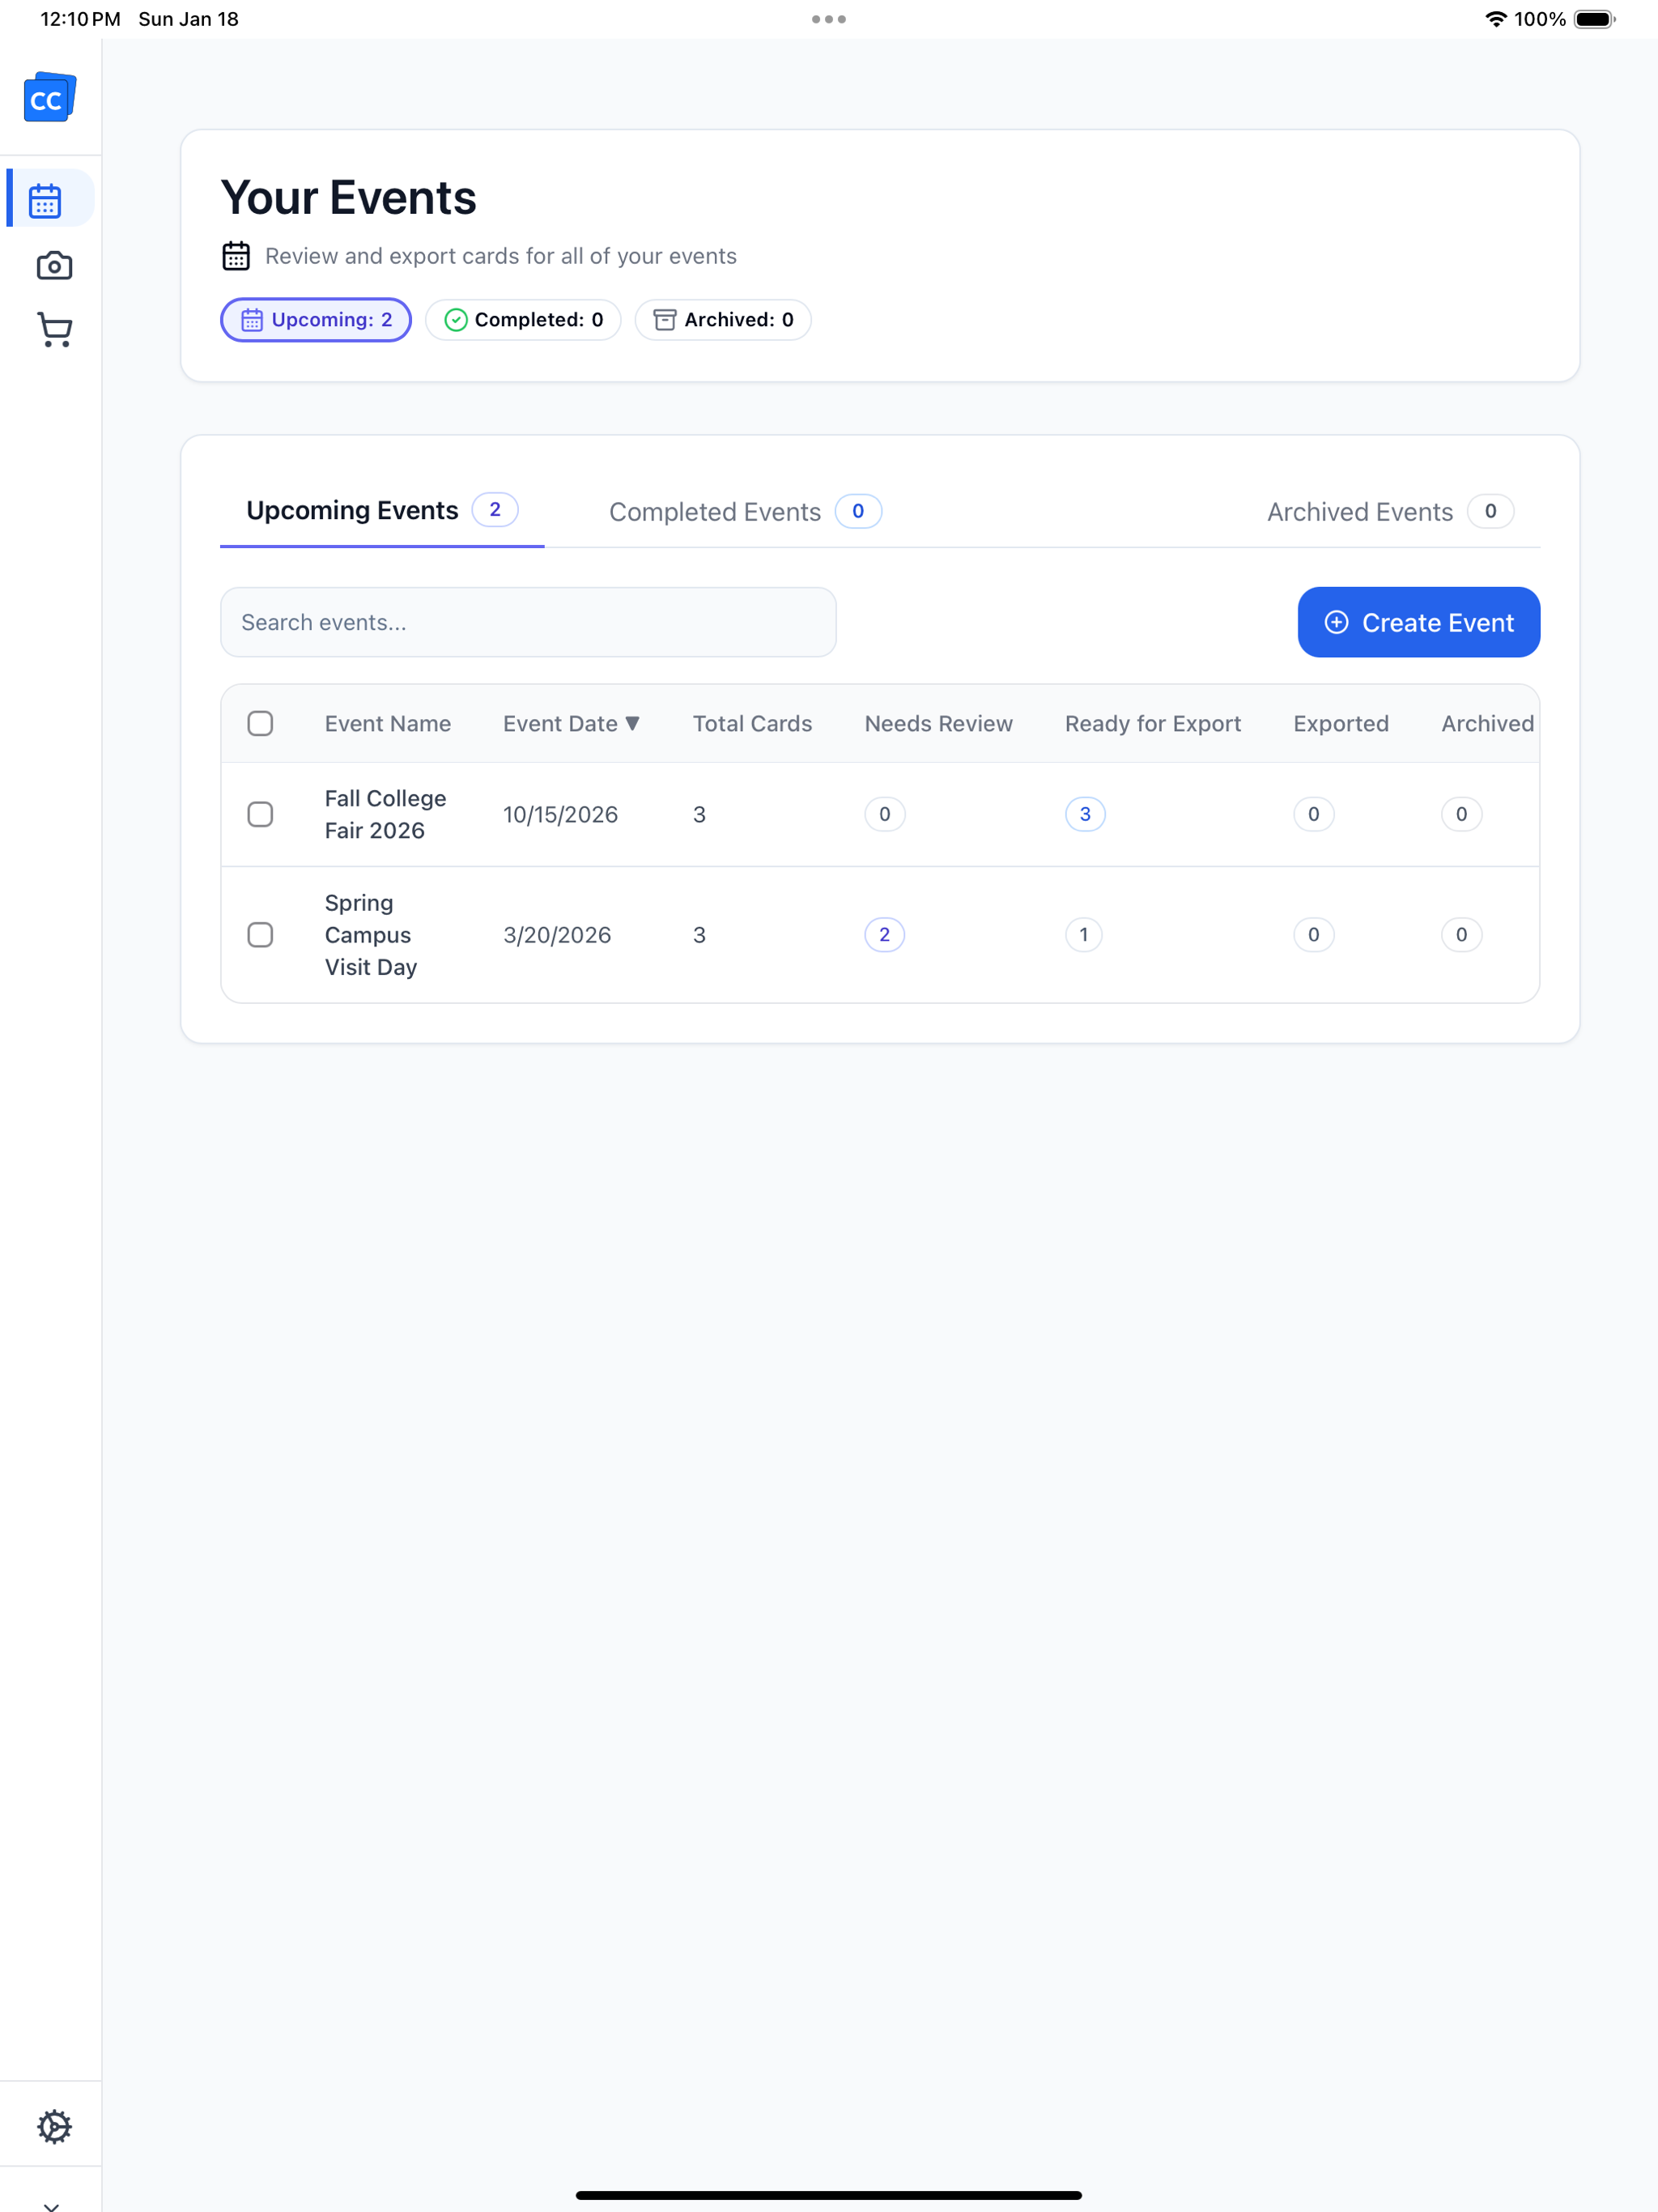Select the Fall College Fair 2026 checkbox
The width and height of the screenshot is (1658, 2212).
click(260, 815)
